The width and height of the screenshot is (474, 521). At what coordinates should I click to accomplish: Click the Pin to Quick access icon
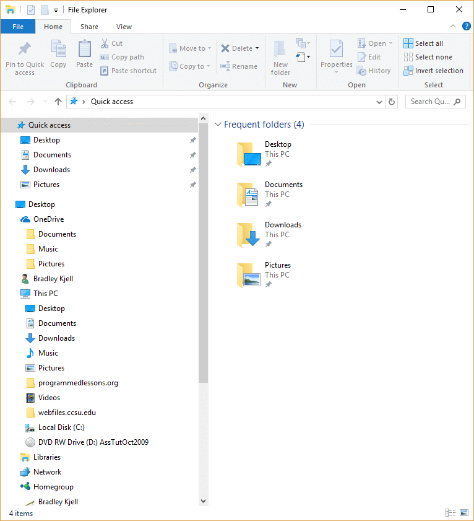25,50
